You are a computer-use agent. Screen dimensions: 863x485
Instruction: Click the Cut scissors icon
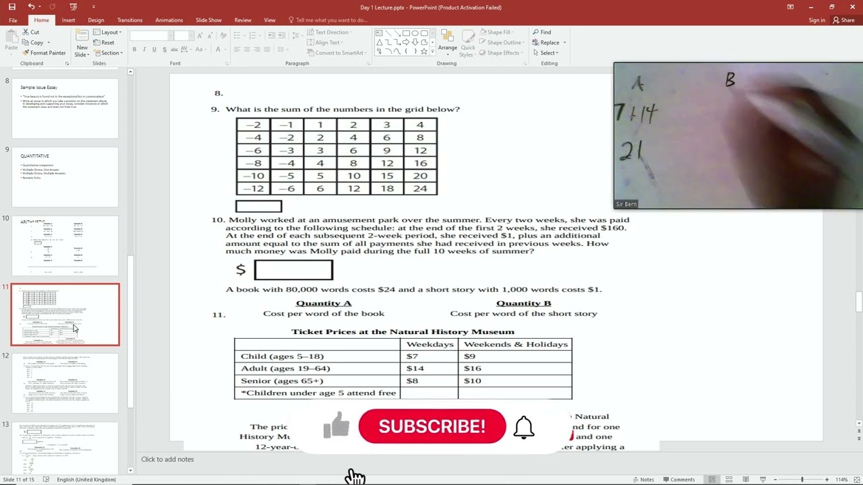pyautogui.click(x=26, y=32)
